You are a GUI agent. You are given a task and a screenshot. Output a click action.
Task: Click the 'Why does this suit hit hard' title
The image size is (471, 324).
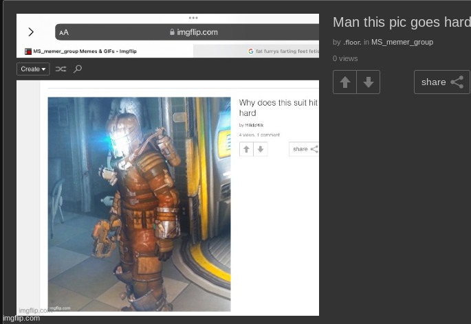pyautogui.click(x=278, y=108)
